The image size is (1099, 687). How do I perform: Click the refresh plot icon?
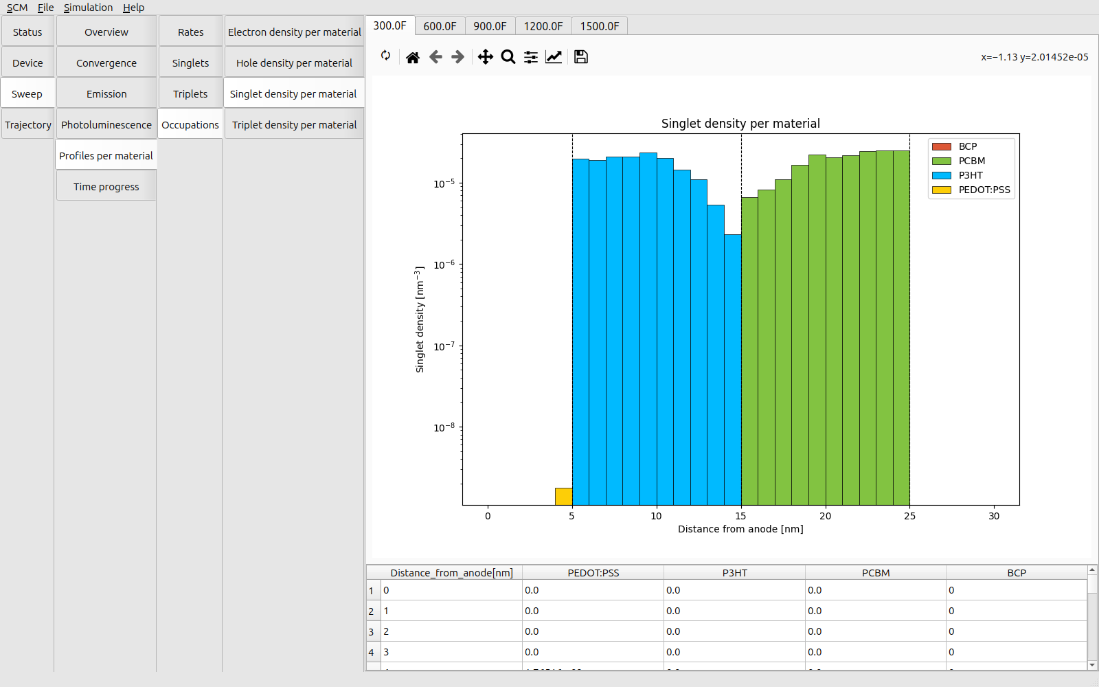(x=386, y=56)
